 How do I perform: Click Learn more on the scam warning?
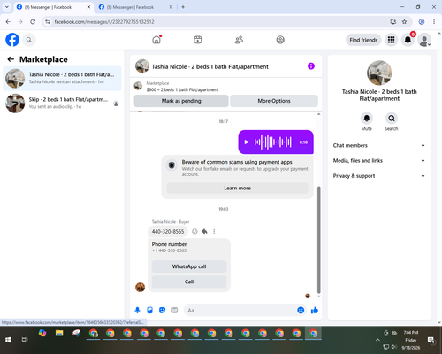tap(237, 188)
